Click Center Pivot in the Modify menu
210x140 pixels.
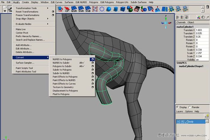coord(22,33)
